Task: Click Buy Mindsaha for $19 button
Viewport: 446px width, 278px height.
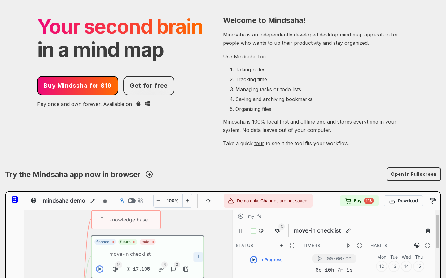Action: [78, 86]
